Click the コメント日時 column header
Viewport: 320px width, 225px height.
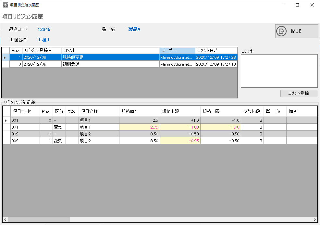click(216, 51)
